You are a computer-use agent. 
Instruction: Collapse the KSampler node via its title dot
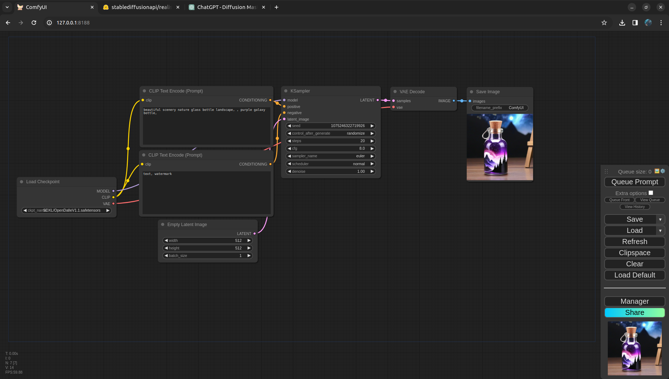(x=286, y=91)
